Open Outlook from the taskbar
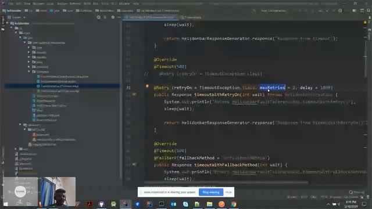 [x=174, y=204]
